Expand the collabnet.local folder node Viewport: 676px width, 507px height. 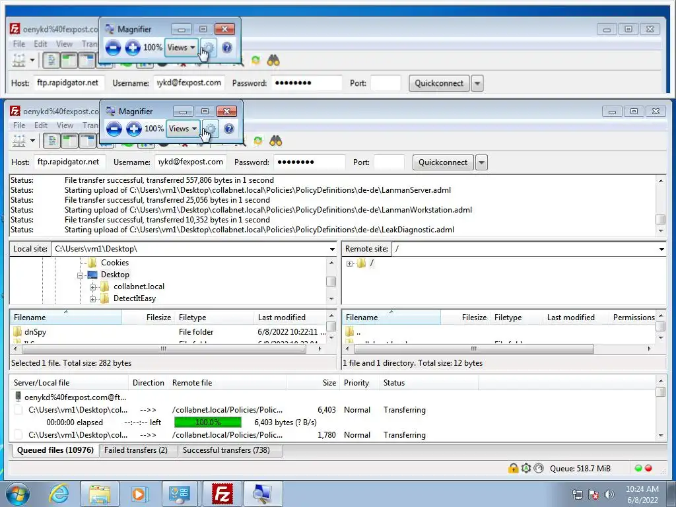click(92, 287)
